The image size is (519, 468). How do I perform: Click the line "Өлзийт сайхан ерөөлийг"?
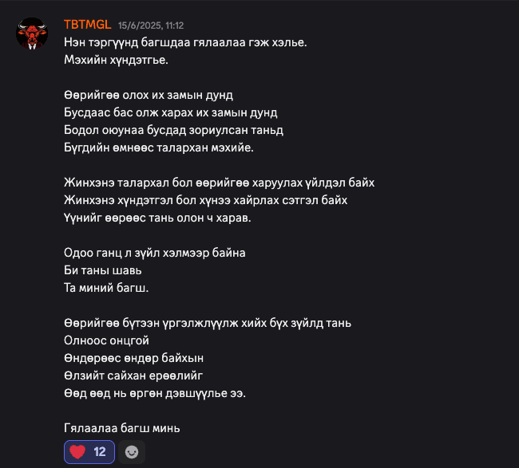tap(133, 376)
